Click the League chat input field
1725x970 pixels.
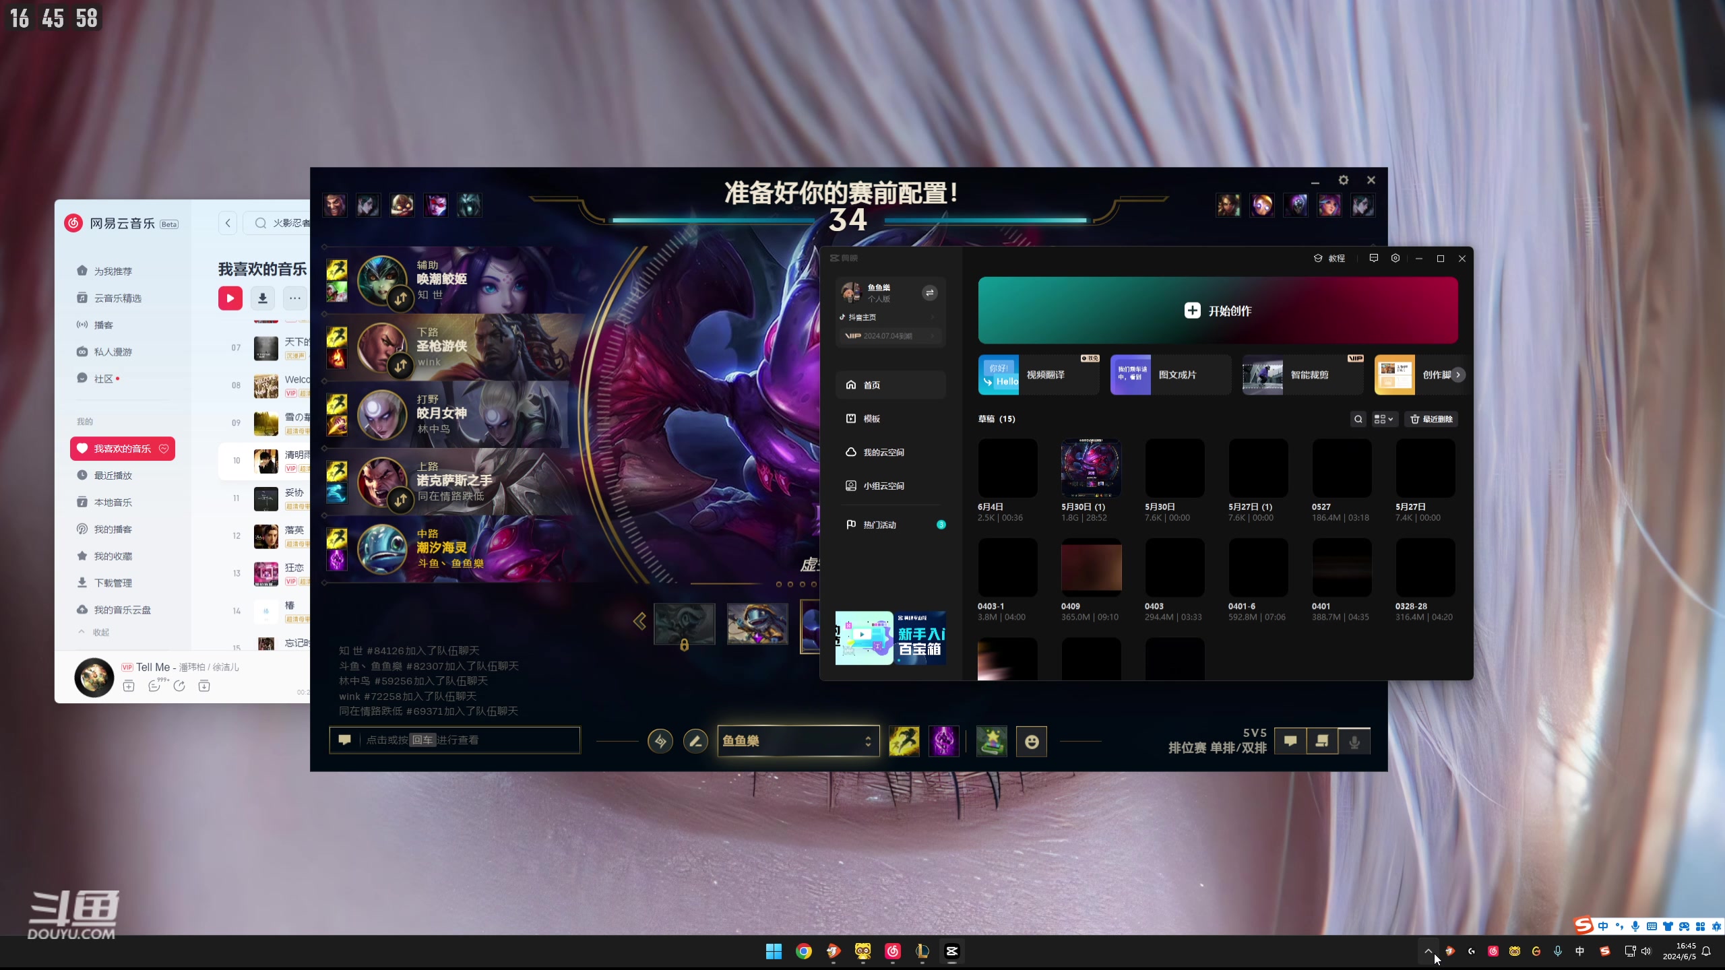[455, 740]
